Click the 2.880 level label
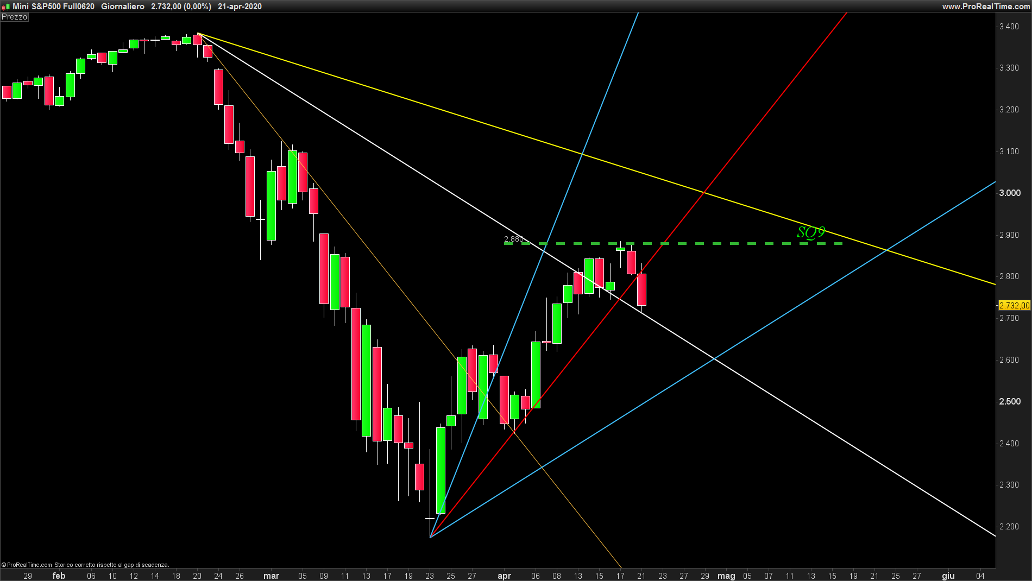 513,239
